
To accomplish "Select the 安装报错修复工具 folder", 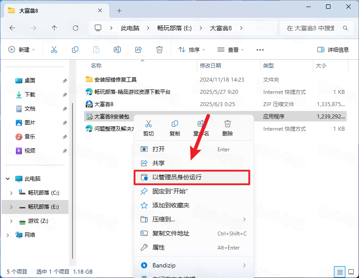I will (116, 79).
